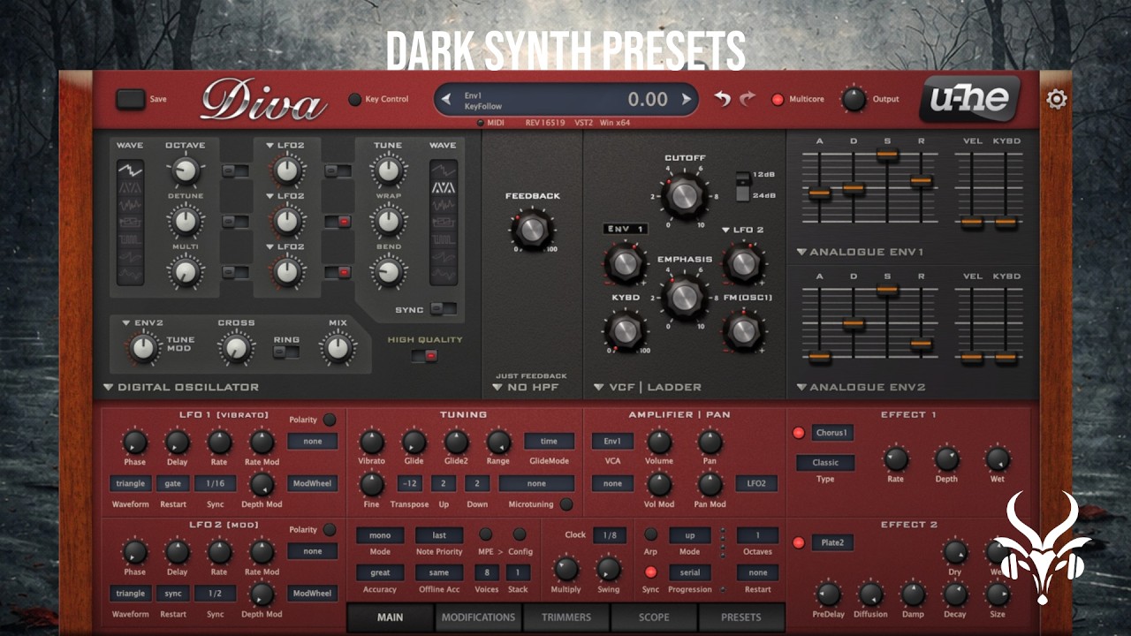Screen dimensions: 1131x636
Task: Toggle the Effect 1 power LED
Action: [x=799, y=433]
